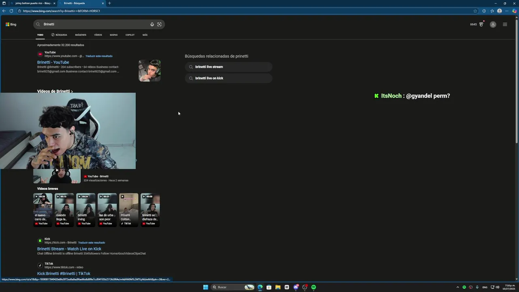Open Microsoft Store from the taskbar

click(x=269, y=287)
